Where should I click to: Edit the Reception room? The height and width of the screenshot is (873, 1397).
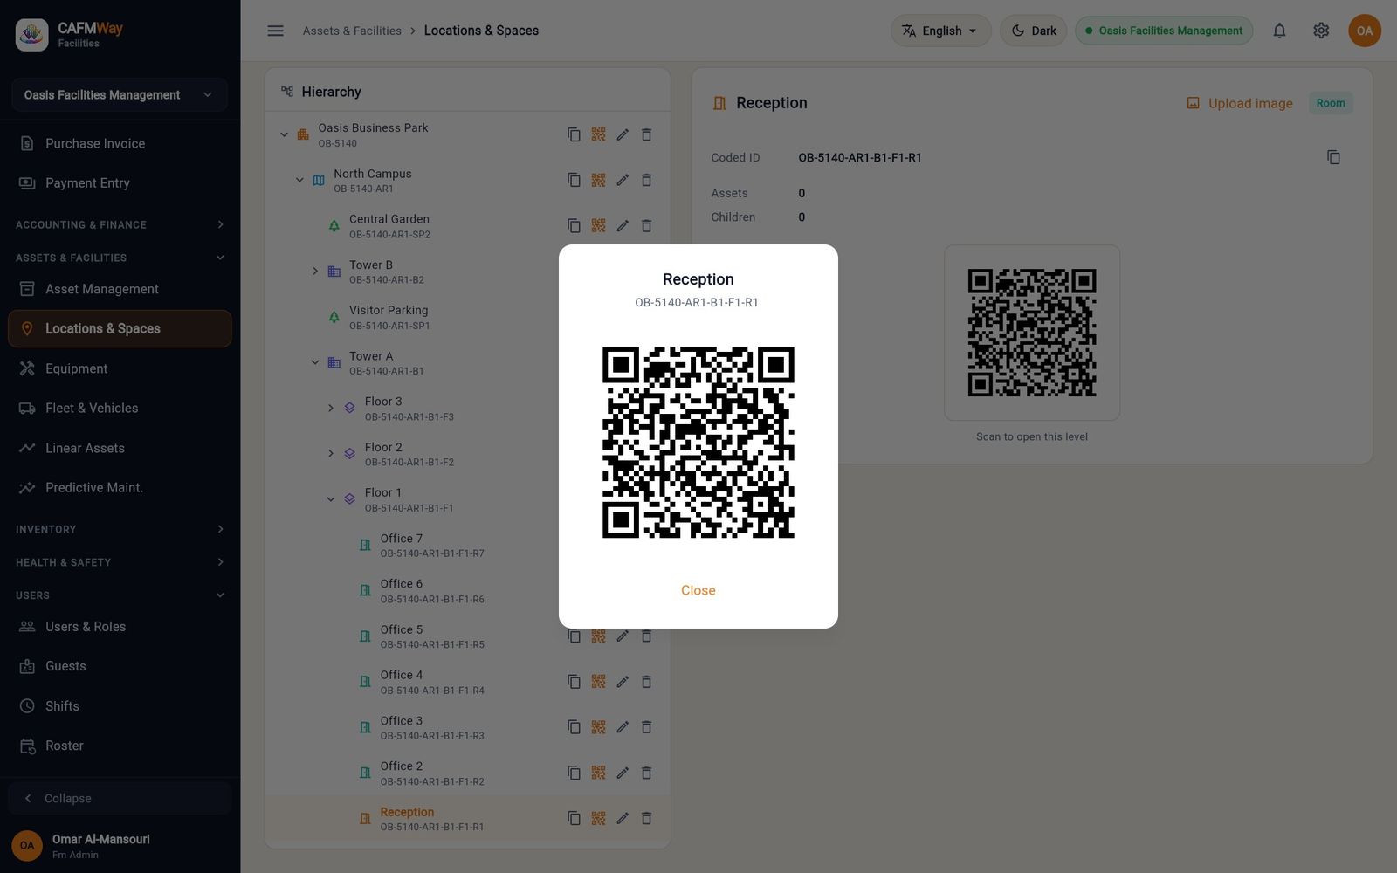[623, 818]
